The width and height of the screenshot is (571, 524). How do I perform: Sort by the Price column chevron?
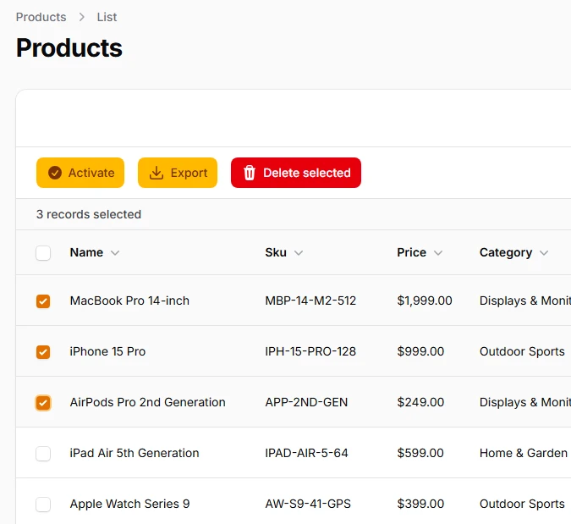pos(438,253)
